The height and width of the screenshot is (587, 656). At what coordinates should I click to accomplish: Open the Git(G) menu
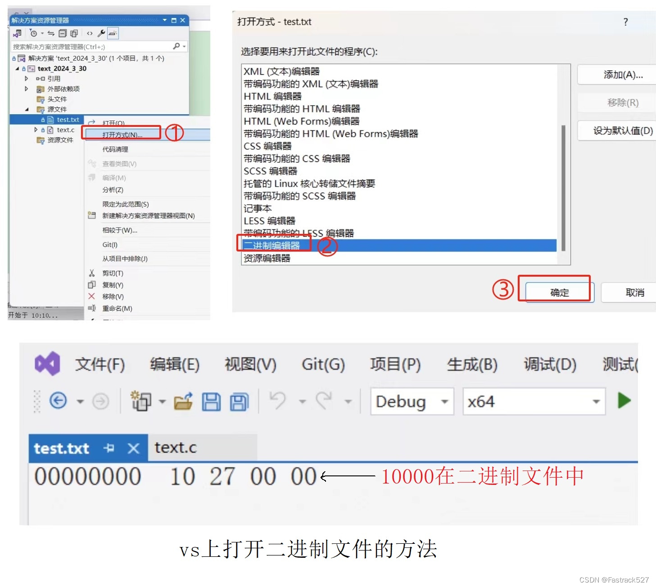323,364
